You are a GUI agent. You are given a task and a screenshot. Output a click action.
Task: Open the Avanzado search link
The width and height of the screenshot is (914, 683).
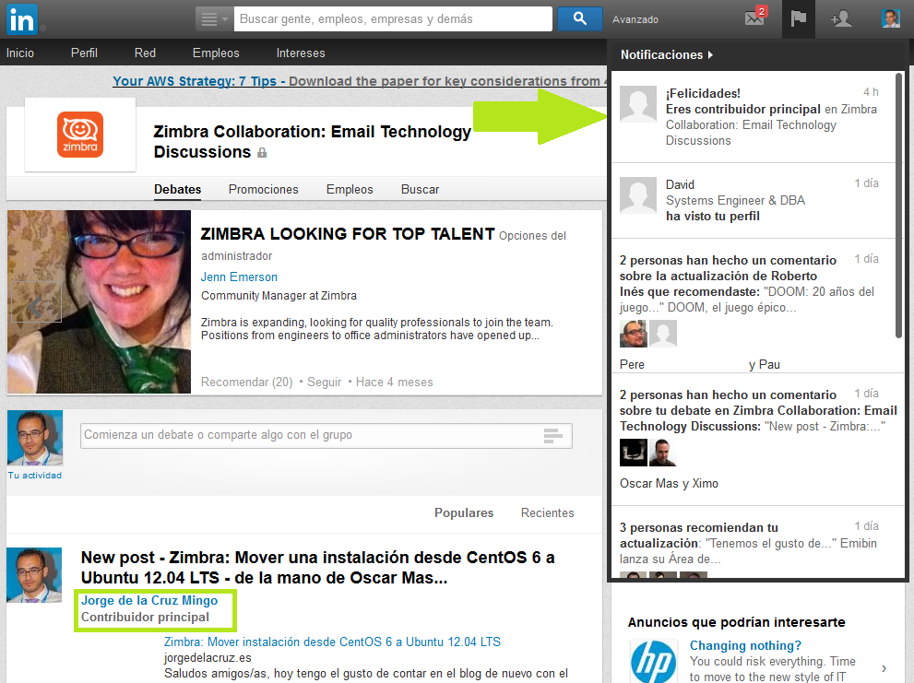pyautogui.click(x=635, y=19)
